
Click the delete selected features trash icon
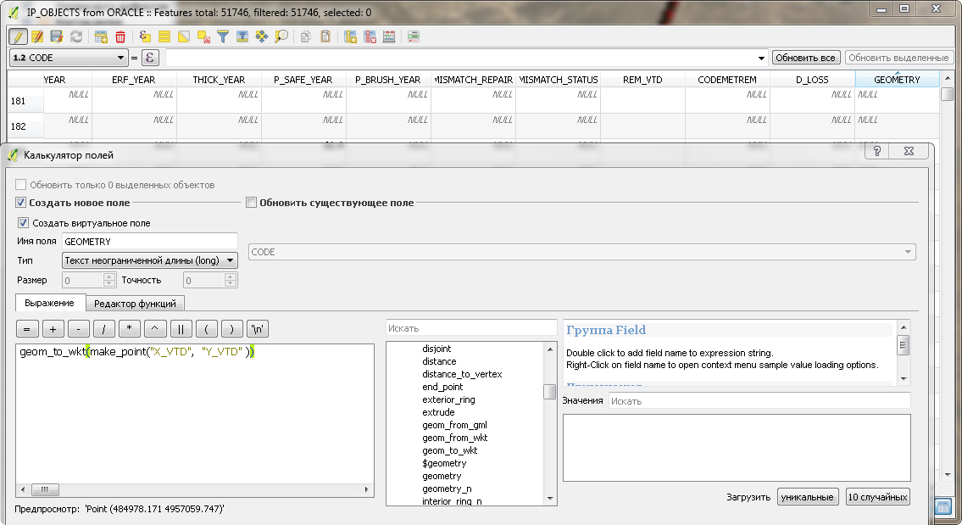(120, 36)
